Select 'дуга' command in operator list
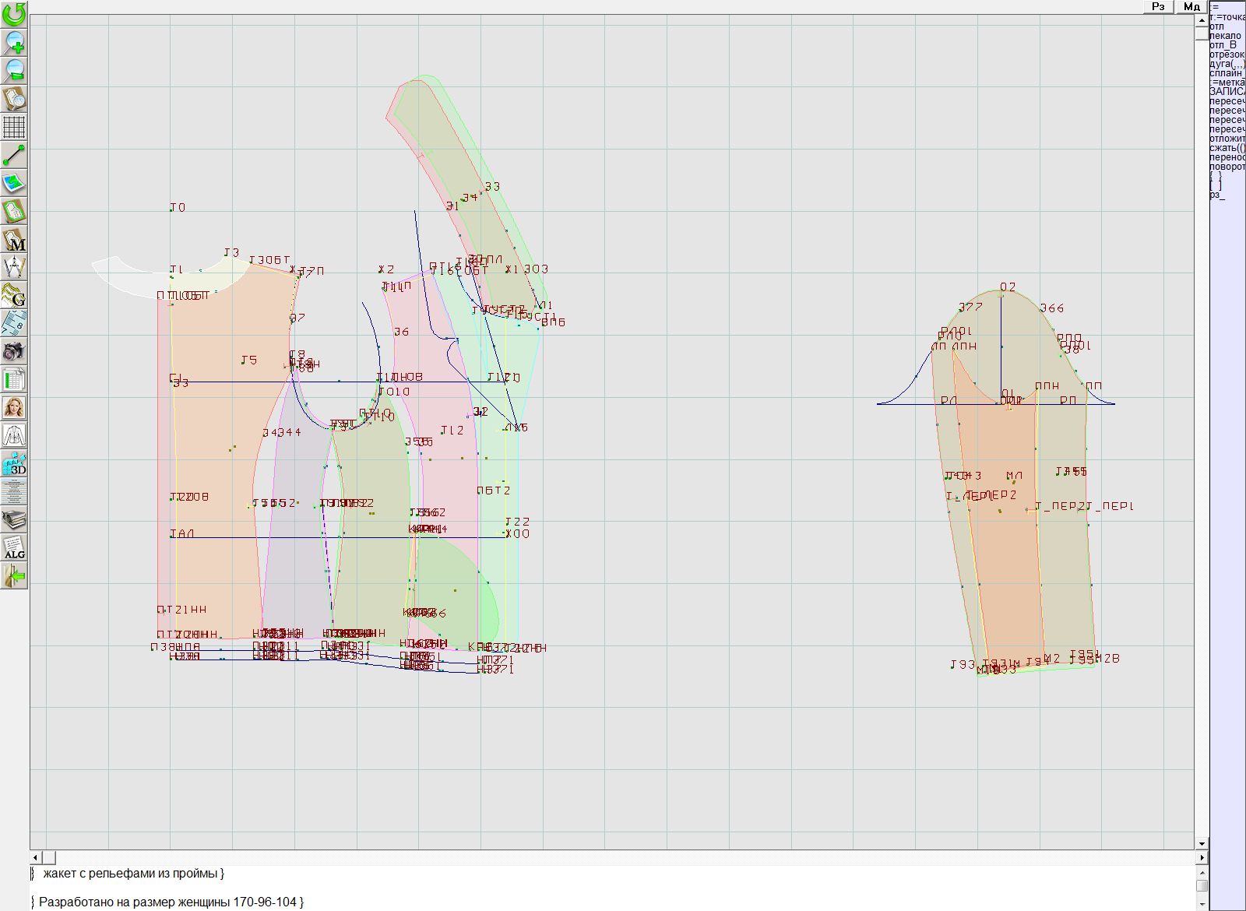The image size is (1246, 911). pos(1227,64)
